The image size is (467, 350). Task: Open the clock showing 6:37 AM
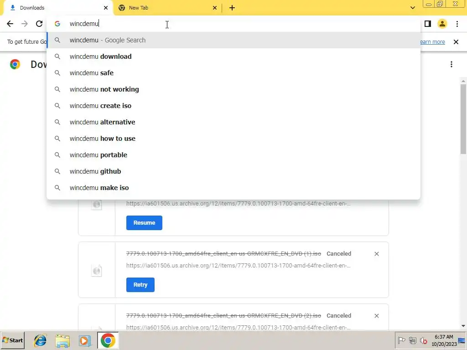[444, 340]
